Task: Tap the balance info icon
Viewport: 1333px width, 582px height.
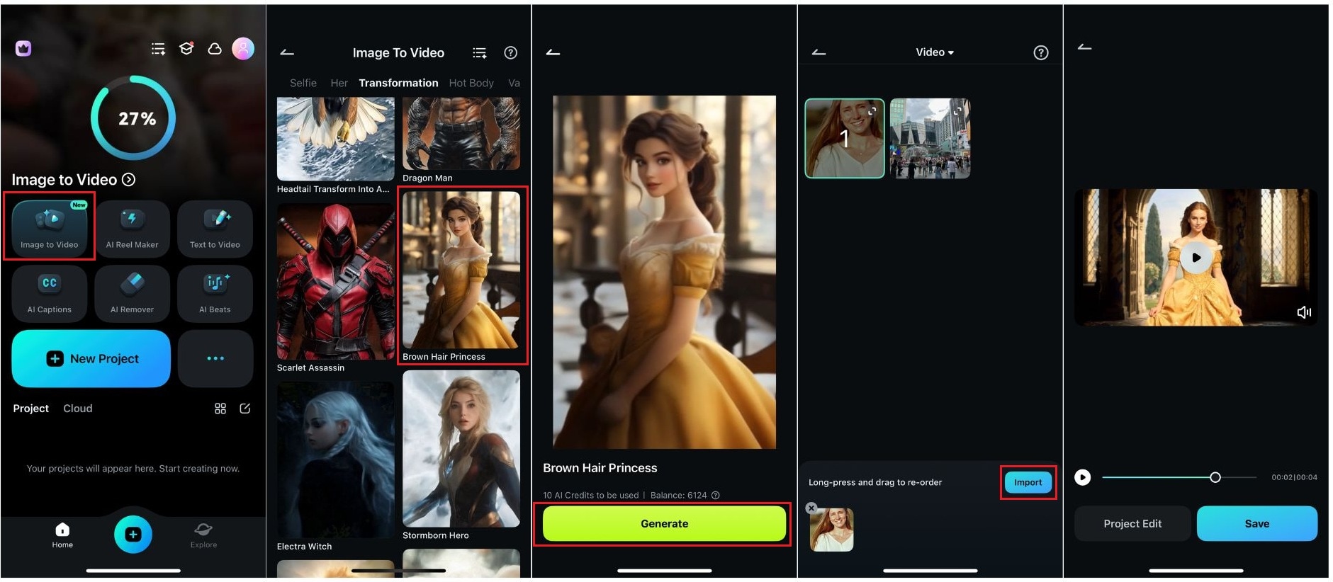Action: coord(716,496)
